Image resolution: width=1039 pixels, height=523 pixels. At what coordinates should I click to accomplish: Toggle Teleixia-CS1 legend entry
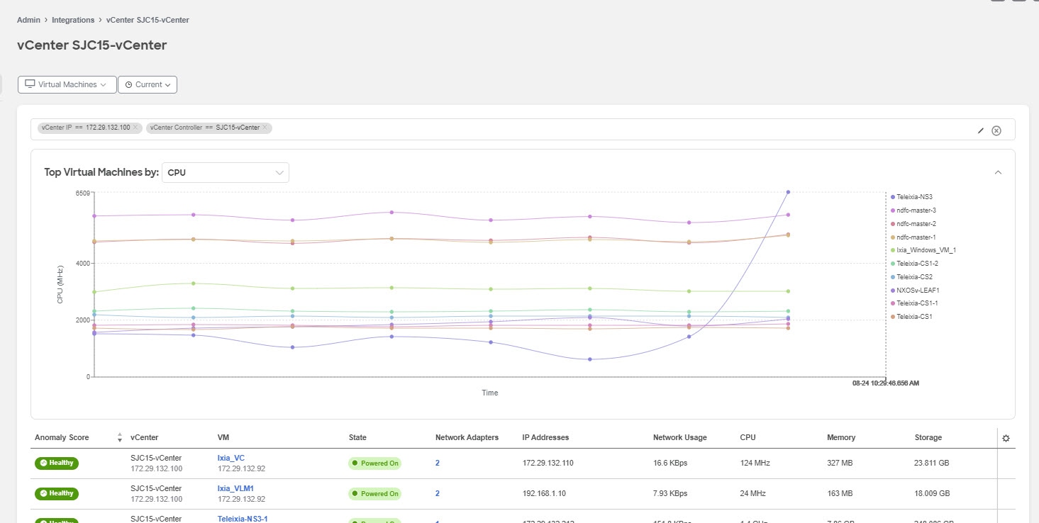pyautogui.click(x=911, y=317)
